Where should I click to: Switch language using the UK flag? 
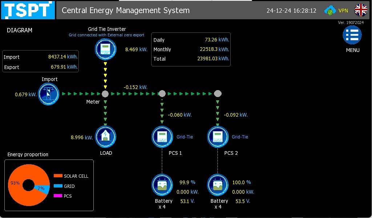pyautogui.click(x=361, y=10)
